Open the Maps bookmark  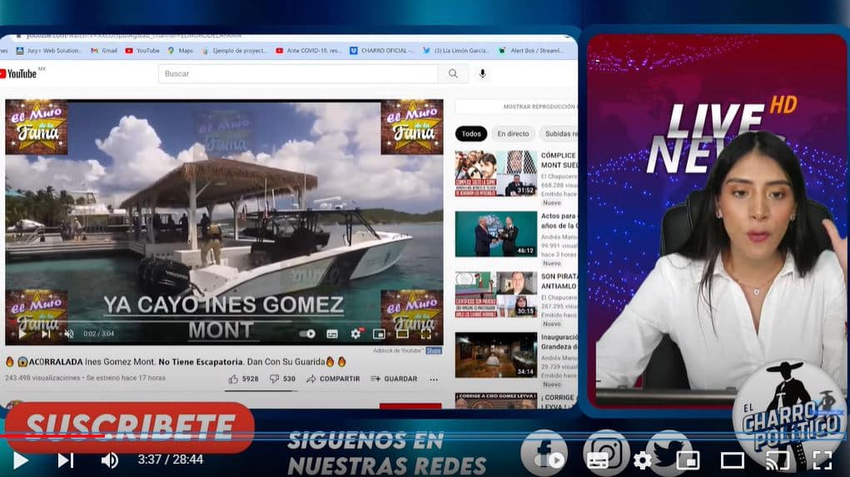click(x=181, y=51)
